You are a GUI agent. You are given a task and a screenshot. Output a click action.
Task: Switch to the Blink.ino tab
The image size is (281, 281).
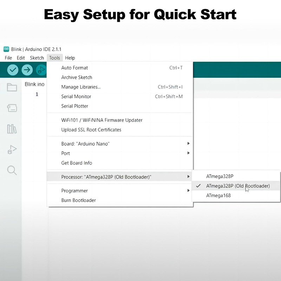click(x=34, y=84)
